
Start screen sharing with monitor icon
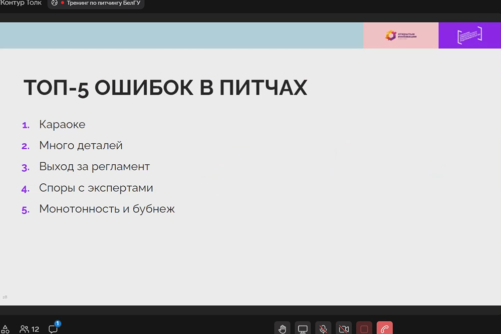(x=303, y=329)
